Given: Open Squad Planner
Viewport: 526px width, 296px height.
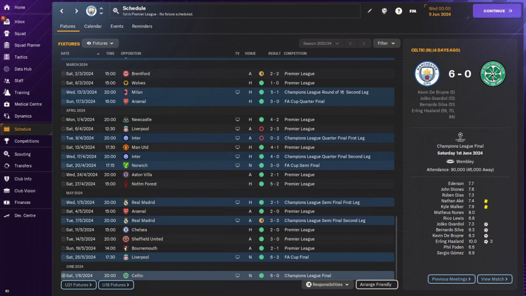Looking at the screenshot, I should coord(27,45).
